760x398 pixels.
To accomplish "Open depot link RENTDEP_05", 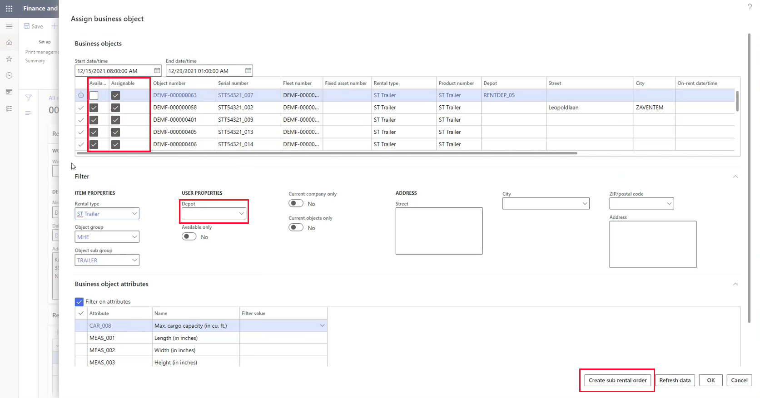I will [499, 95].
